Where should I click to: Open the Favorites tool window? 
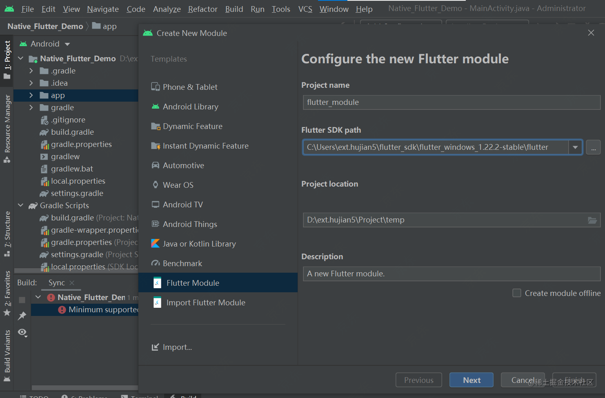tap(7, 293)
